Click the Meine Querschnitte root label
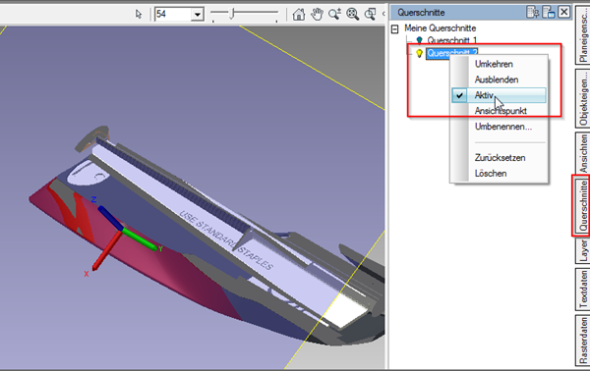This screenshot has width=590, height=371. coord(441,28)
